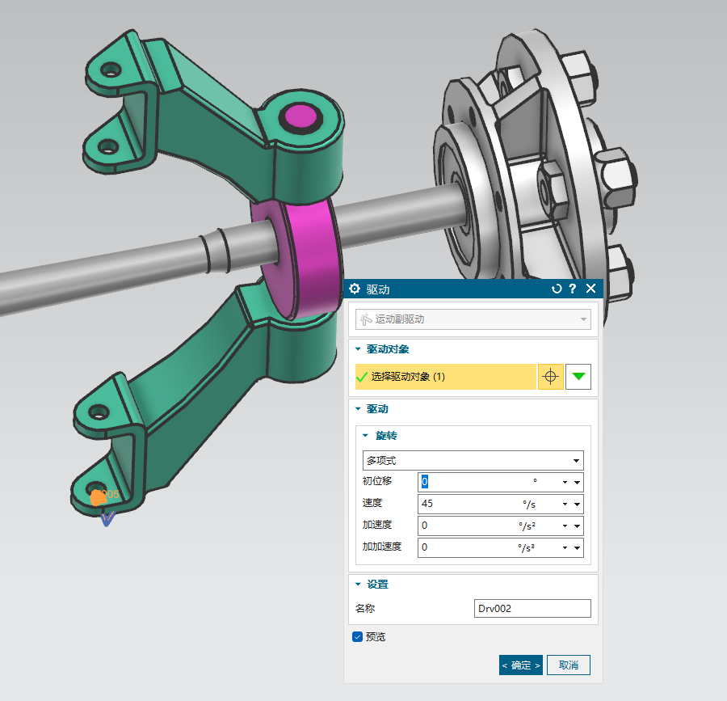Click the gear icon in the 驱动 title bar
727x701 pixels.
click(355, 289)
